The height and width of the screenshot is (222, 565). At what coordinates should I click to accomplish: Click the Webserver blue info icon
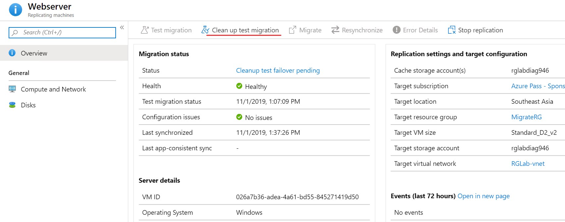[x=16, y=10]
